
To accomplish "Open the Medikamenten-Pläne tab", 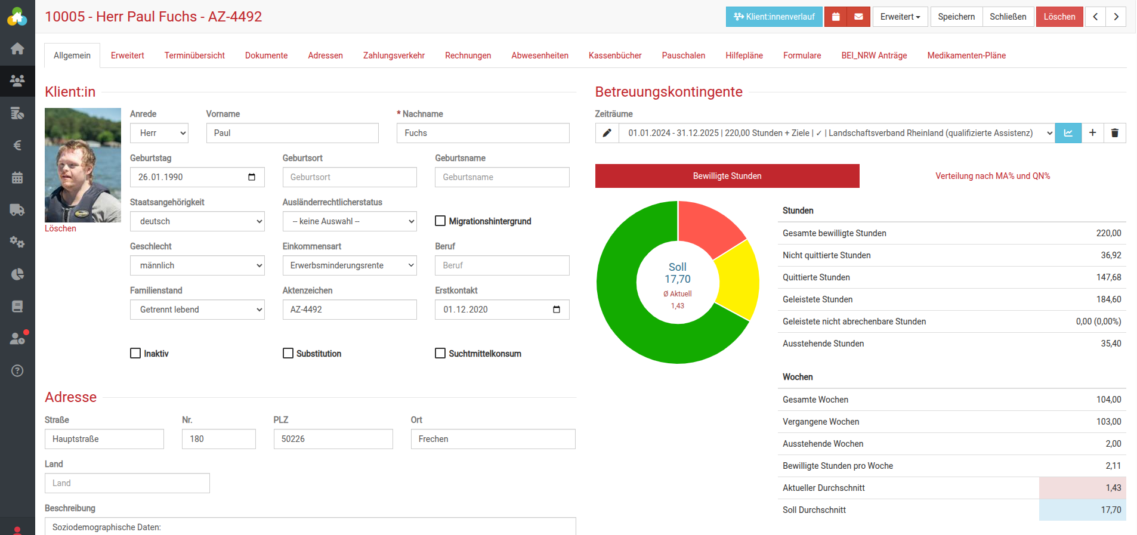I will click(966, 55).
